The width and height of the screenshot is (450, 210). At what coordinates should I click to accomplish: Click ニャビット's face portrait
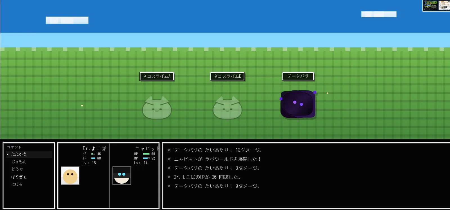(x=121, y=176)
